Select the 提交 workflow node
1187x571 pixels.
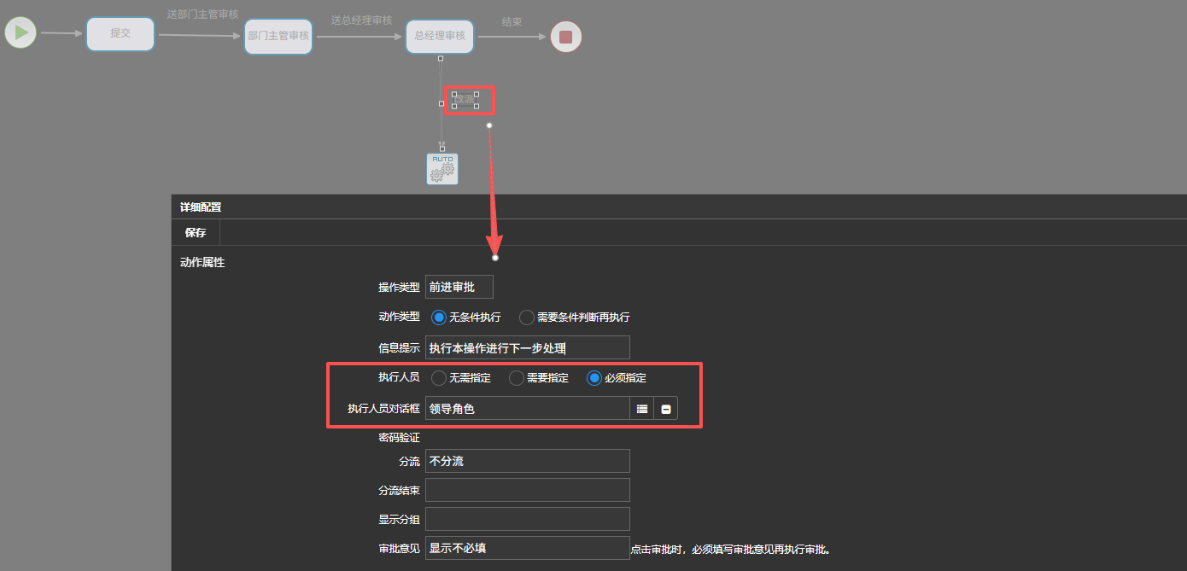pos(120,34)
